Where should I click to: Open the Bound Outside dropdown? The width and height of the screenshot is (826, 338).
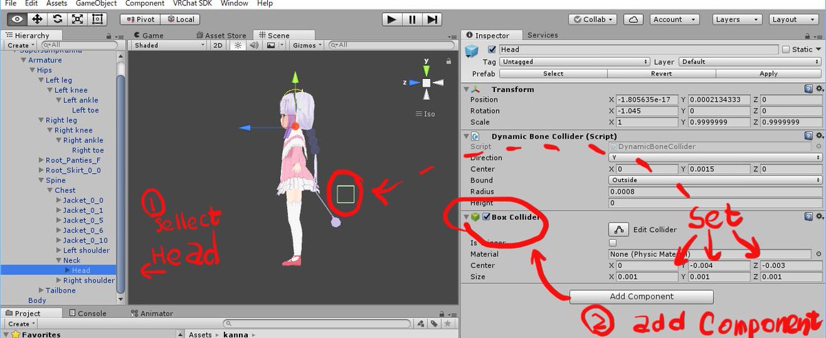point(716,180)
